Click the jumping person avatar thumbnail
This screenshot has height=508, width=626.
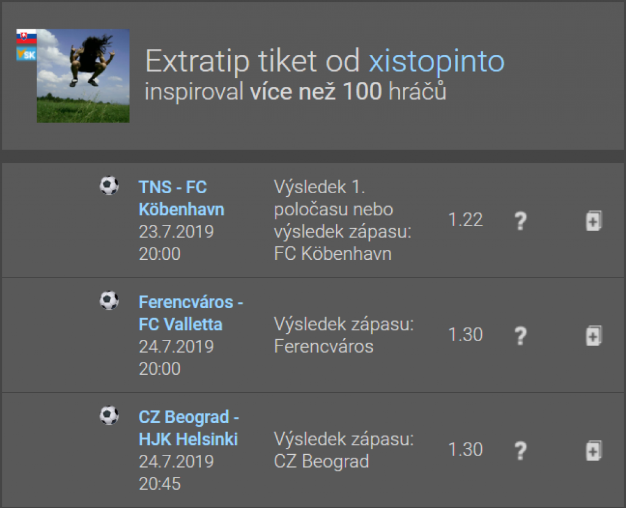pos(83,76)
